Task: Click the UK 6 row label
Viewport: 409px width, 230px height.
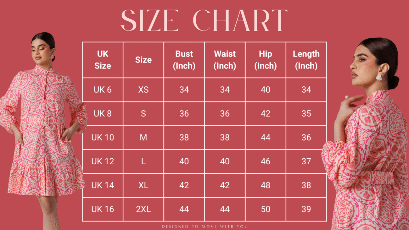Action: pyautogui.click(x=103, y=90)
